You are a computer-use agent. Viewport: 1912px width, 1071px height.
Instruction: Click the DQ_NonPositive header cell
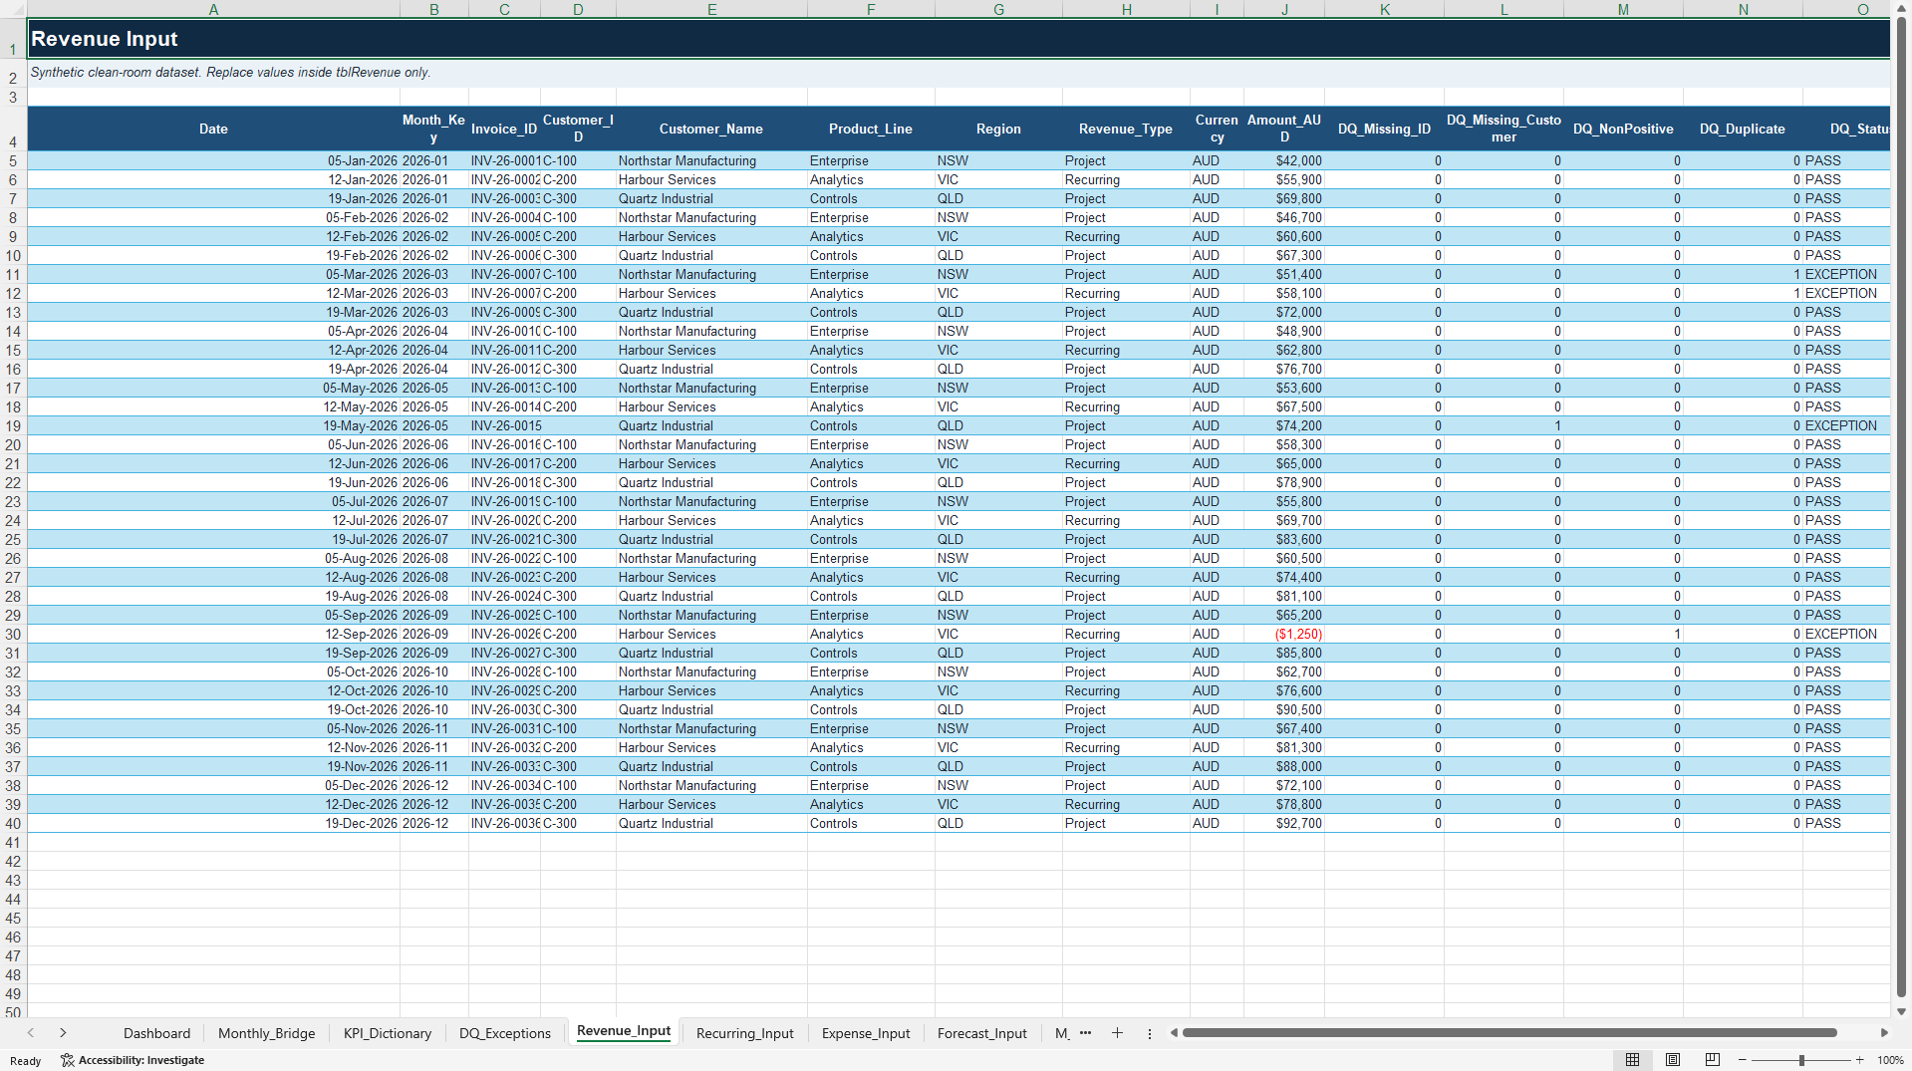click(1623, 129)
